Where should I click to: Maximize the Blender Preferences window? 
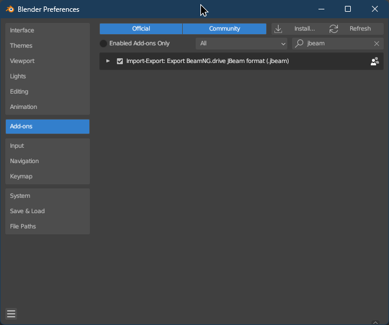click(348, 9)
